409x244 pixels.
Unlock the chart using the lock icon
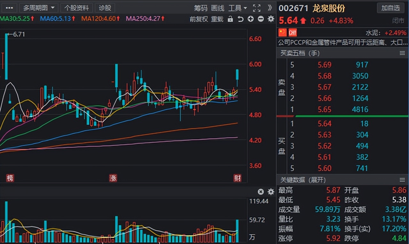tap(231, 19)
